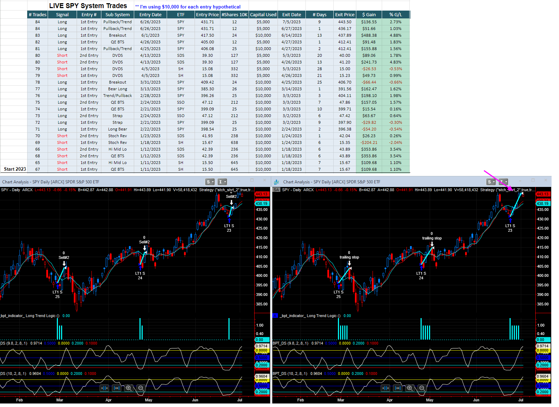
Task: Select the $488.38 gain cell for trade 83
Action: (369, 35)
